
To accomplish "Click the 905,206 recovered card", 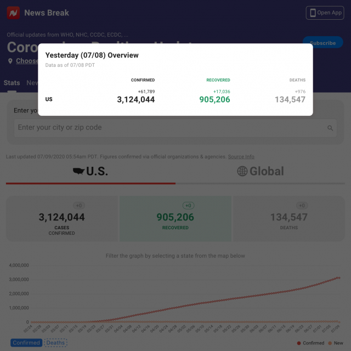I will coord(175,218).
